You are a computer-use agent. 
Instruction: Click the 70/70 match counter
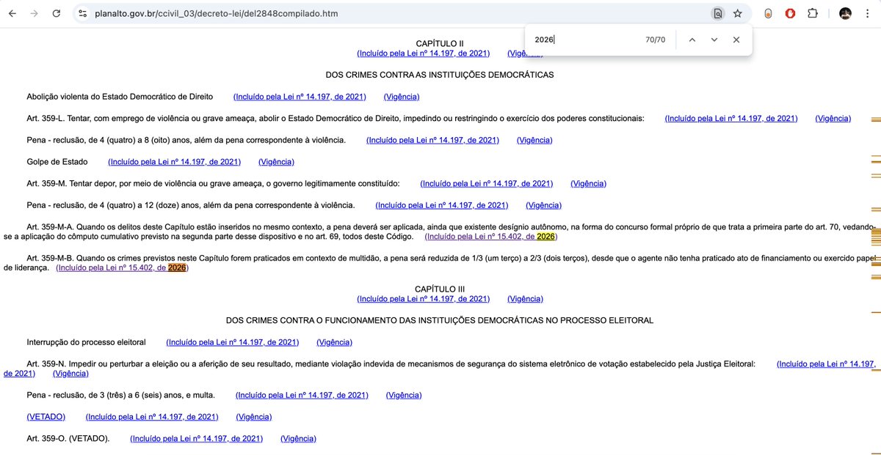pos(656,40)
